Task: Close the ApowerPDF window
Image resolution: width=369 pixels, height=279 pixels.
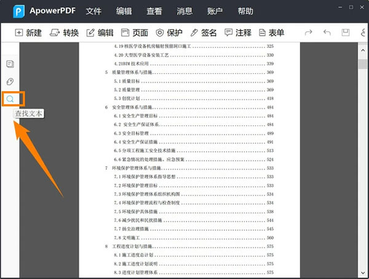Action: click(362, 7)
